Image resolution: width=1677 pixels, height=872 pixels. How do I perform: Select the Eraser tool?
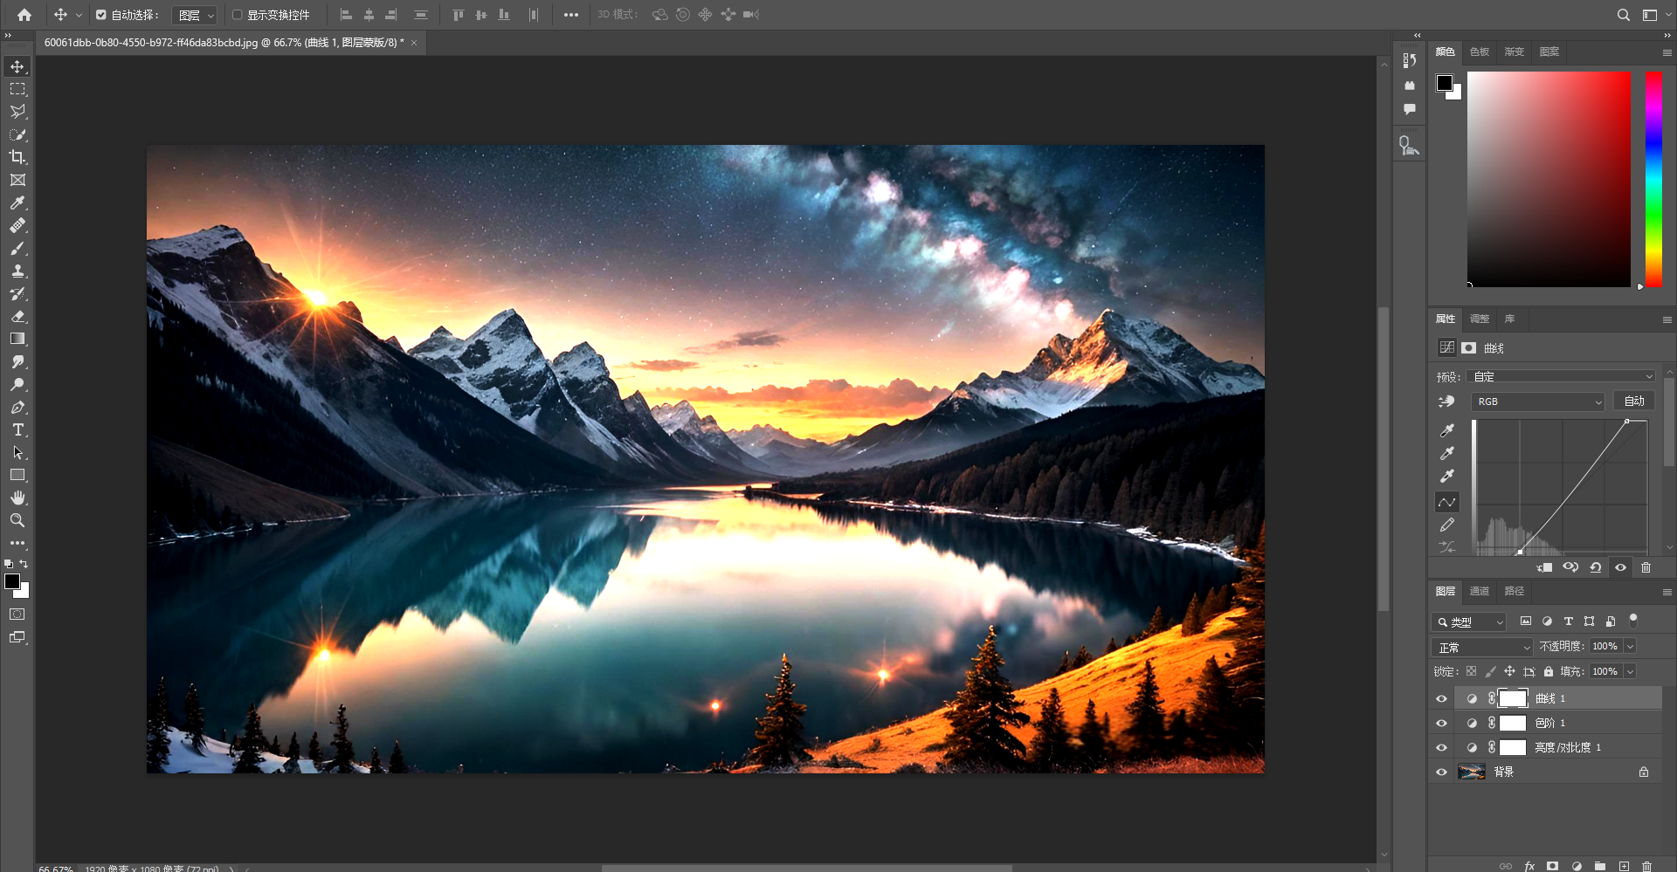click(x=17, y=316)
